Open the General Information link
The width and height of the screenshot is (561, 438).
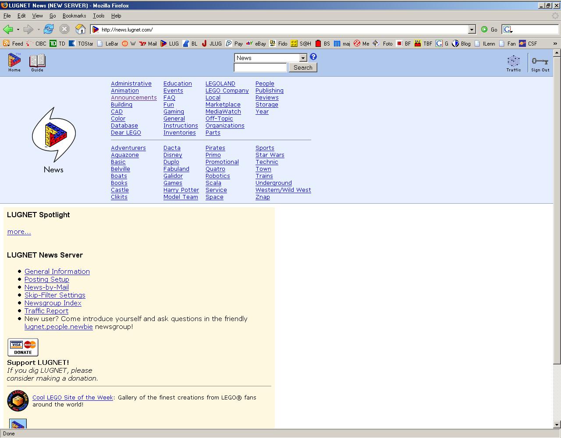point(57,272)
